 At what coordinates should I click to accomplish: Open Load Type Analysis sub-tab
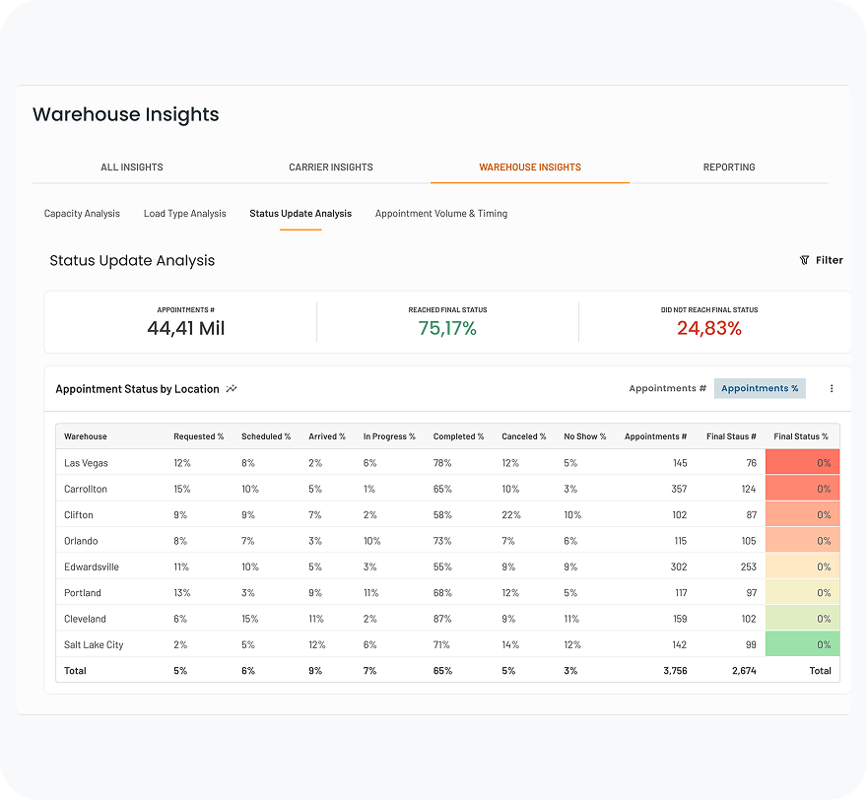click(x=184, y=214)
